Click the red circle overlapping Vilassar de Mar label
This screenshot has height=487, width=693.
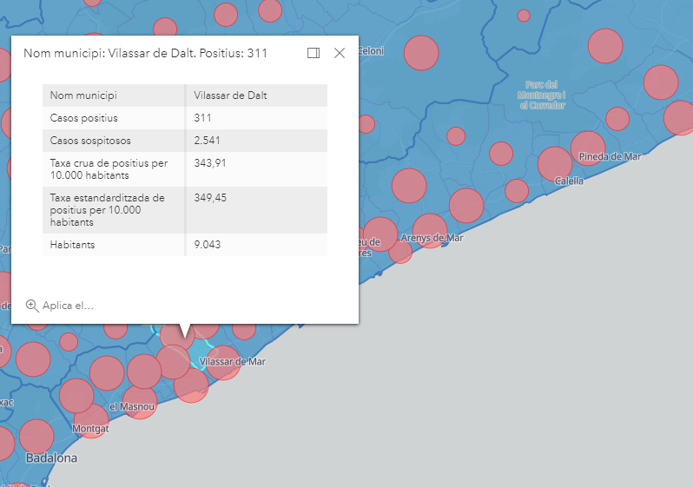click(x=223, y=363)
